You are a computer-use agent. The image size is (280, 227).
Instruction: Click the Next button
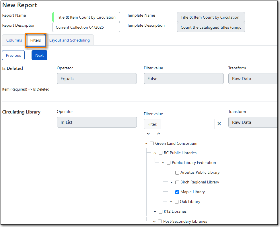pyautogui.click(x=39, y=55)
